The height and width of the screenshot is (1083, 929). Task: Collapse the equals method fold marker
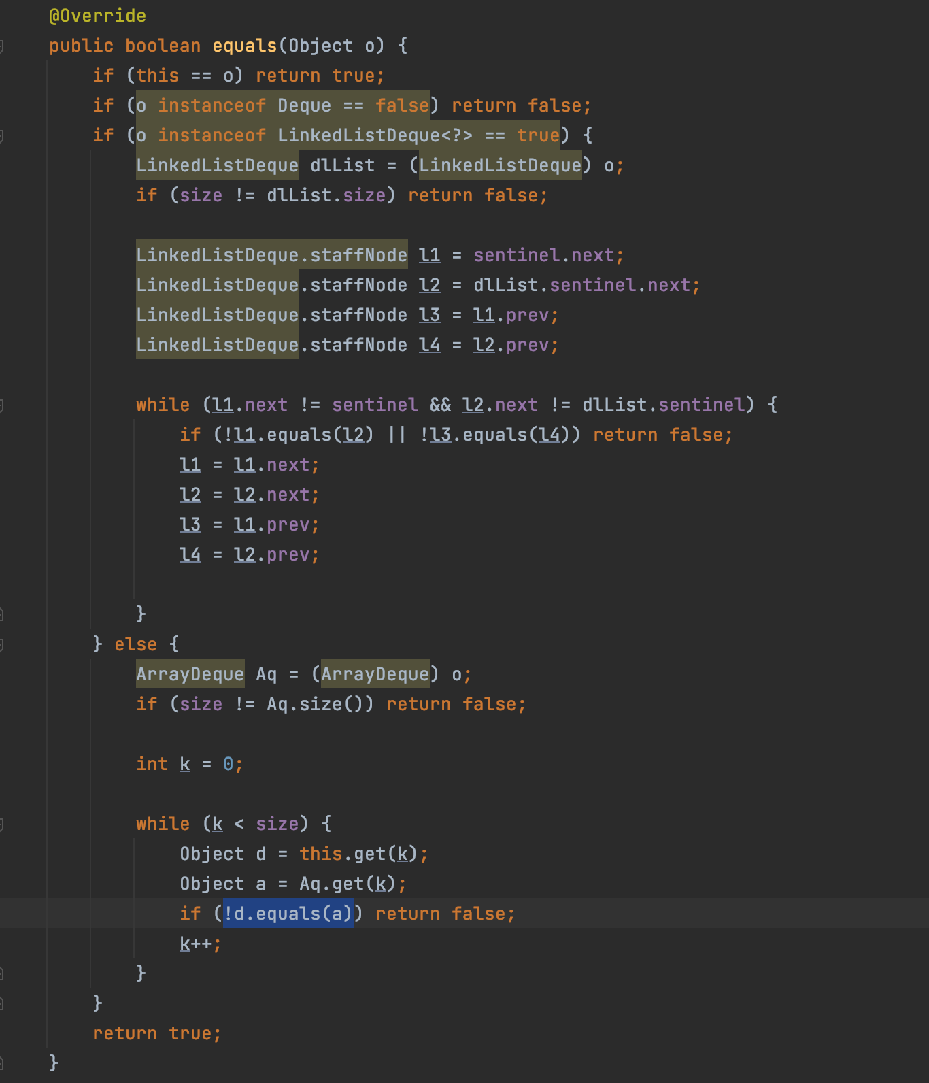[2, 46]
